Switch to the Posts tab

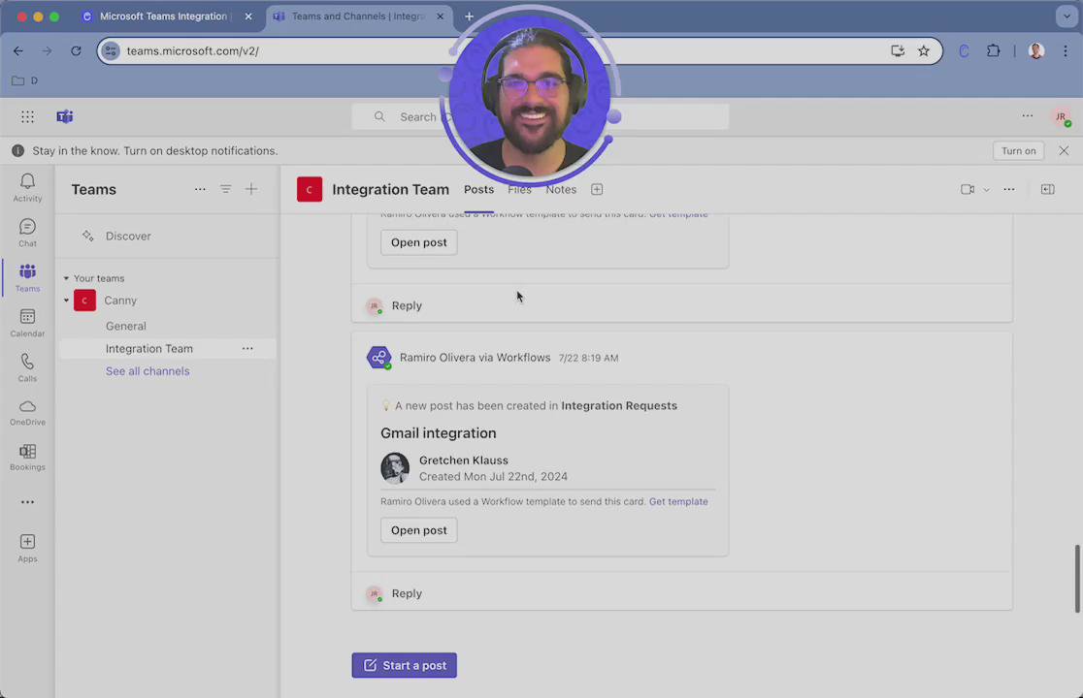point(478,189)
